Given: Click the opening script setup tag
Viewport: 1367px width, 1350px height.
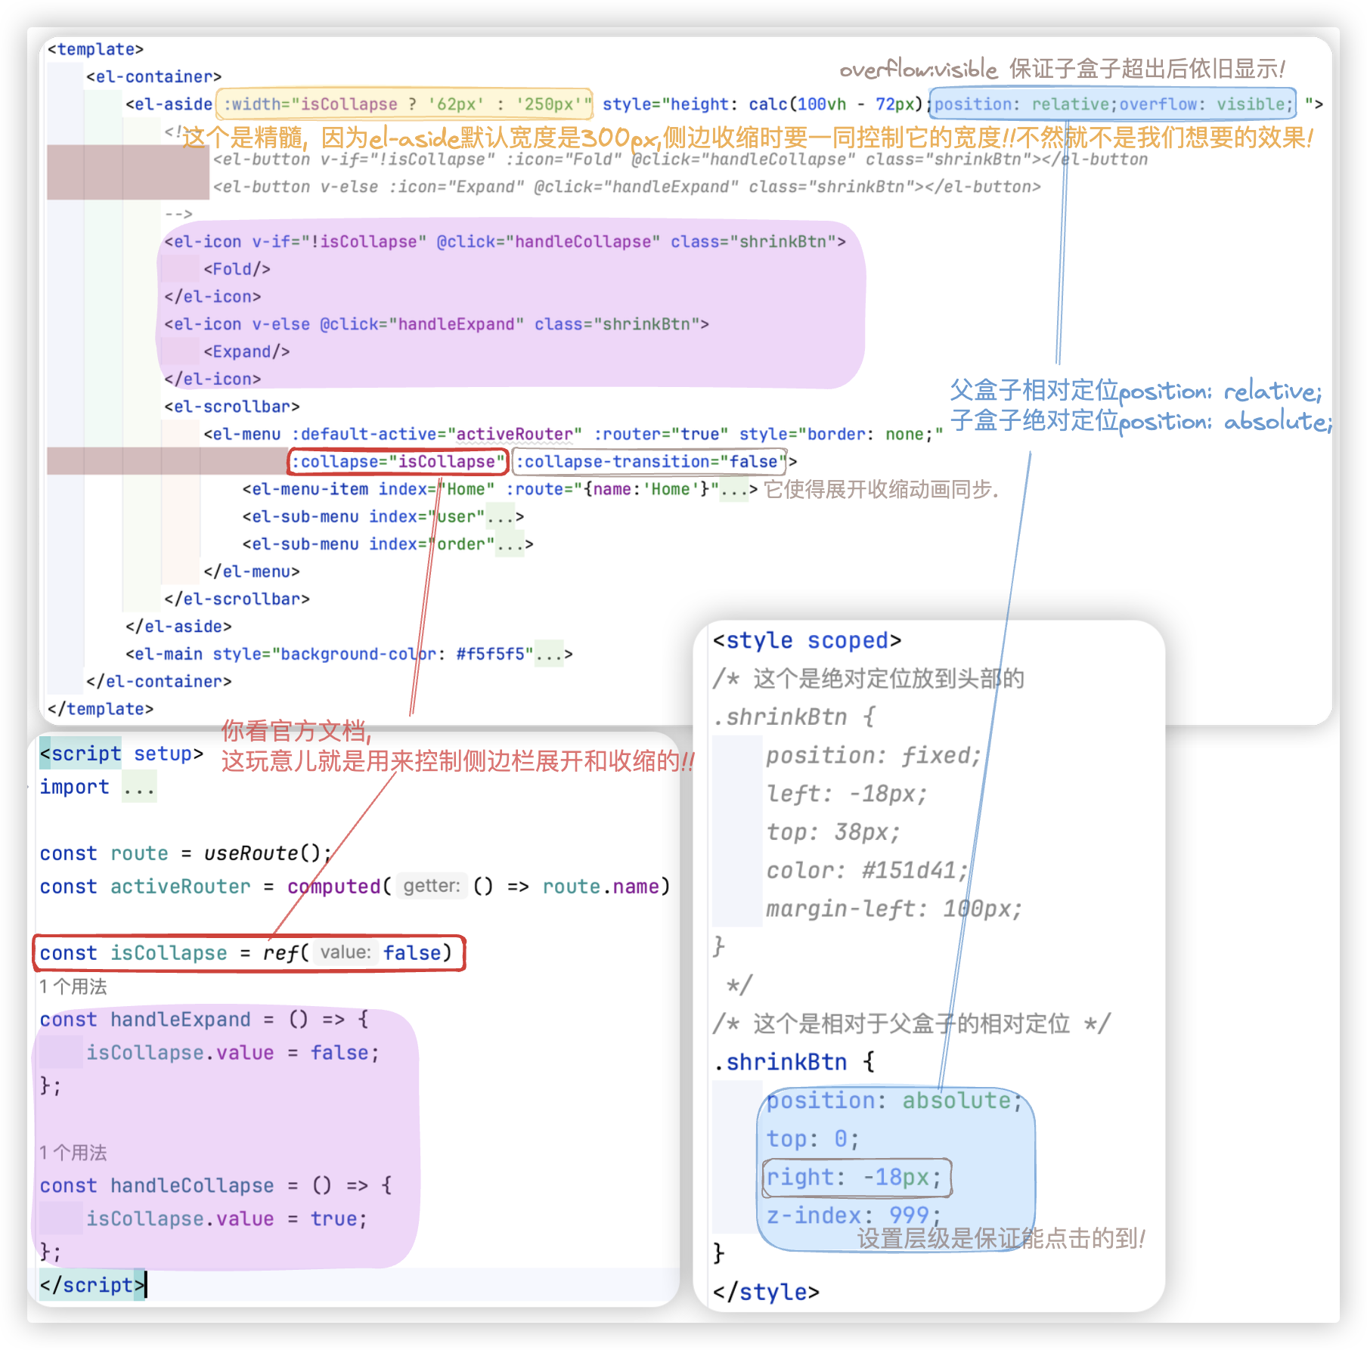Looking at the screenshot, I should [121, 754].
